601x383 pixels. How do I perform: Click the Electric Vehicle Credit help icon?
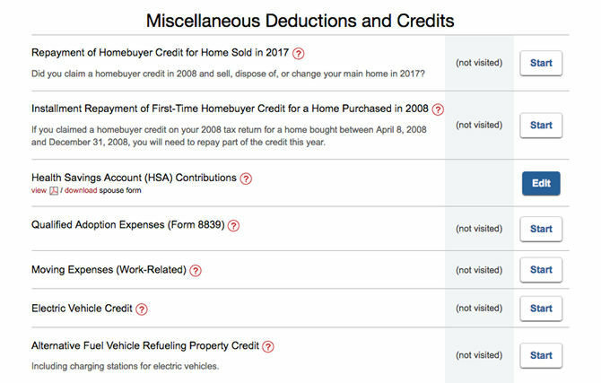142,309
